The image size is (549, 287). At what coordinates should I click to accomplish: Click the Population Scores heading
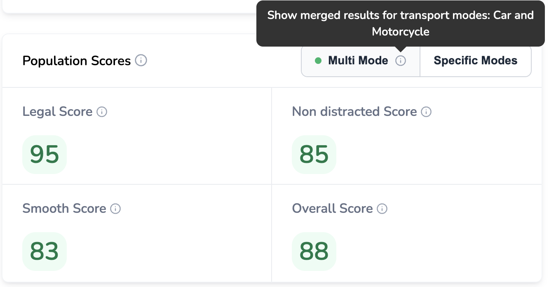coord(76,61)
